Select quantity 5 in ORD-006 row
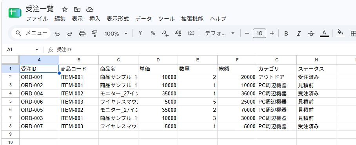Viewport: 356px width, 145px height. 198,102
